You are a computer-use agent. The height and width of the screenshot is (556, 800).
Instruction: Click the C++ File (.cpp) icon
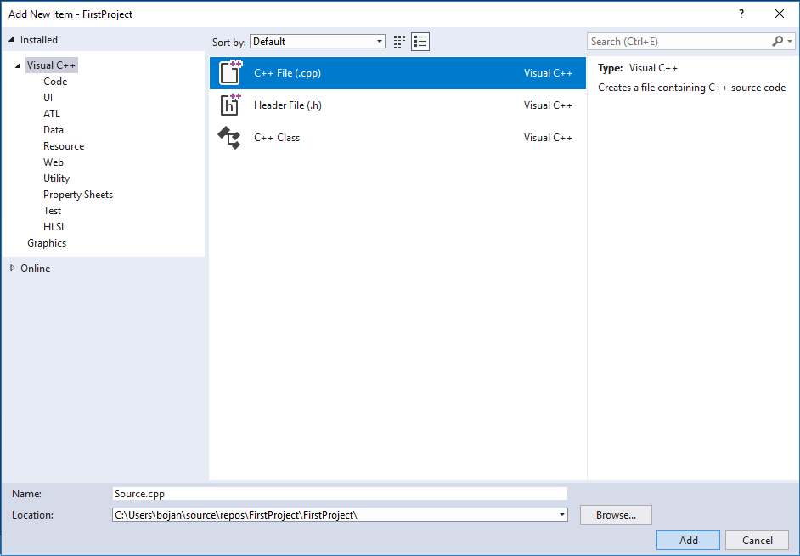(230, 72)
